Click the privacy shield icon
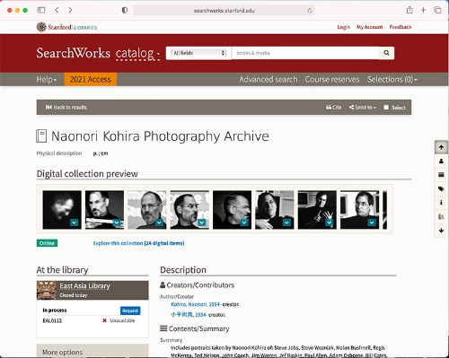This screenshot has width=449, height=358. (x=125, y=10)
